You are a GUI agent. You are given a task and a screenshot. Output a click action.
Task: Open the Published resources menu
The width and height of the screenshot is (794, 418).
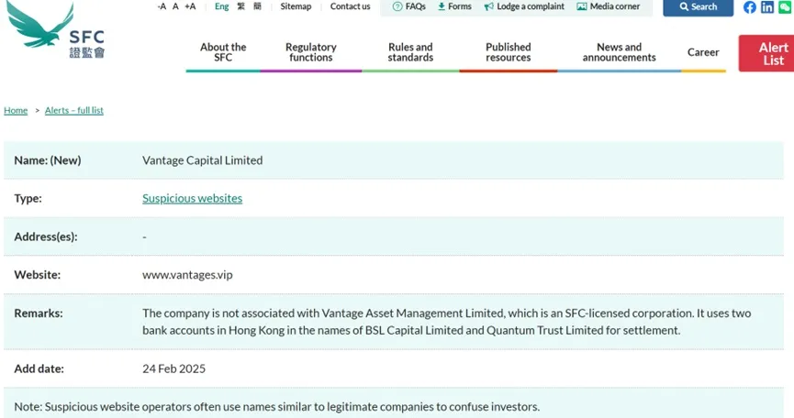click(508, 52)
